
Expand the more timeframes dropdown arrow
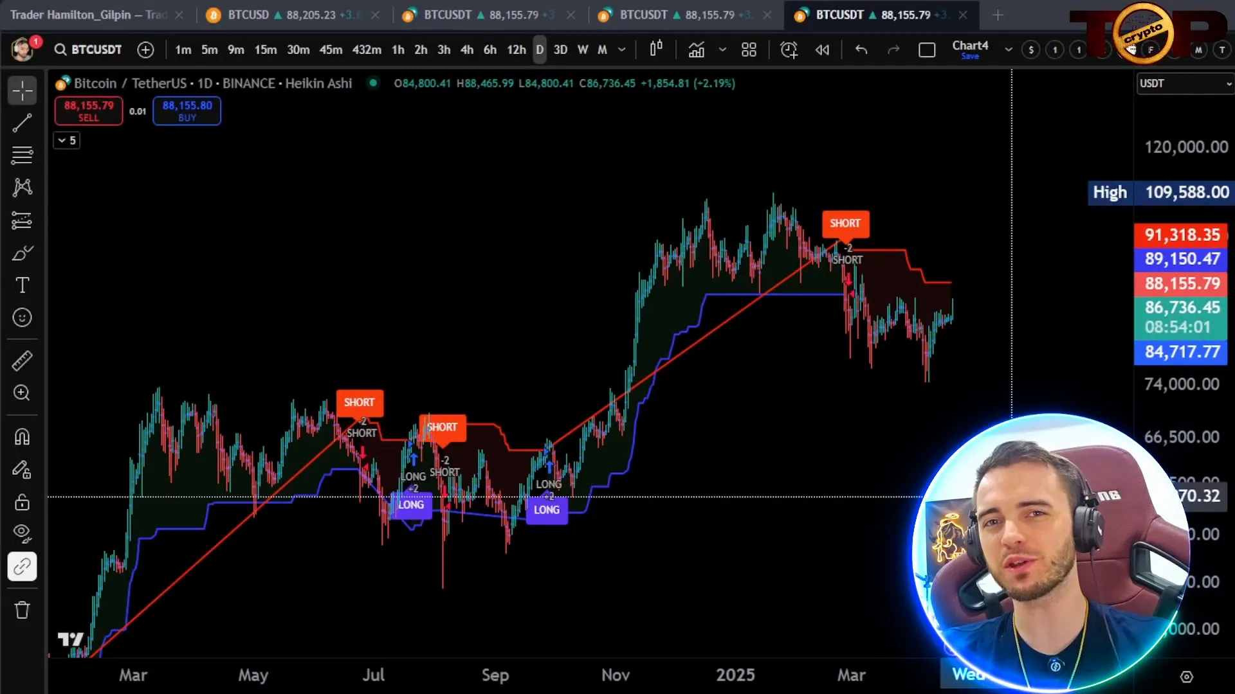coord(621,49)
